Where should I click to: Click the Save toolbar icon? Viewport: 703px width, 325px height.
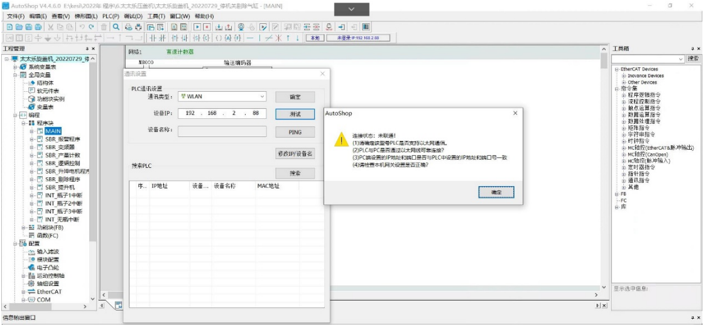pos(29,26)
